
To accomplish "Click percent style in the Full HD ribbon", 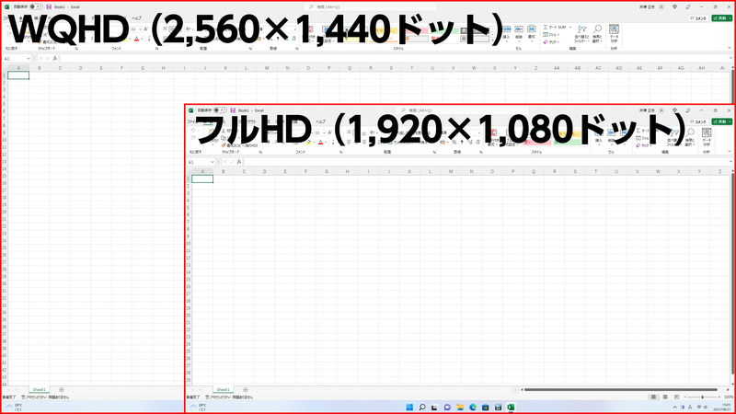I will (x=454, y=143).
